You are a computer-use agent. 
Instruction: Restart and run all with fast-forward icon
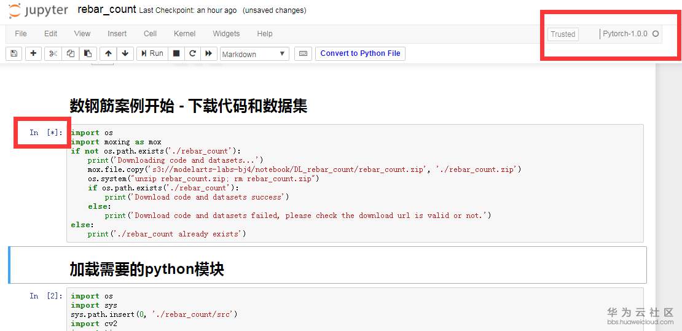[x=209, y=53]
